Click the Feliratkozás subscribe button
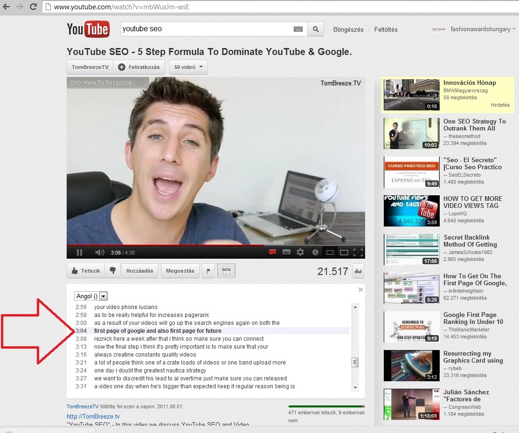Viewport: 519px width, 433px height. point(139,67)
